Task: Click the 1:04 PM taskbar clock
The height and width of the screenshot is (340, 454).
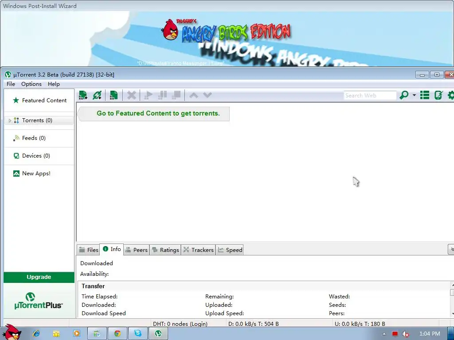Action: pyautogui.click(x=430, y=334)
